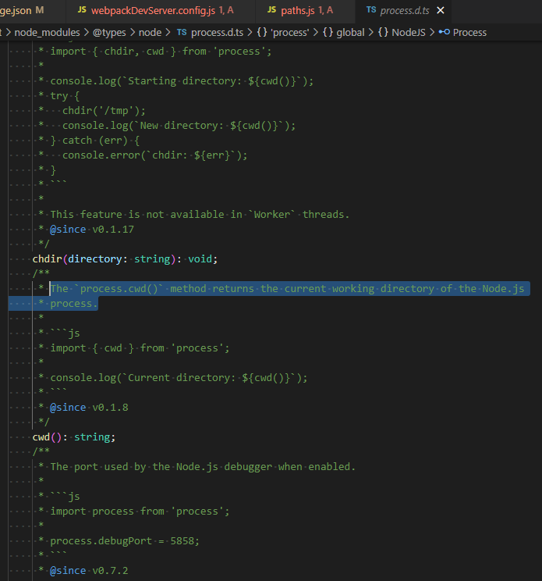Click JS icon on webpackDevServer.config.js tab
Image resolution: width=542 pixels, height=581 pixels.
82,10
